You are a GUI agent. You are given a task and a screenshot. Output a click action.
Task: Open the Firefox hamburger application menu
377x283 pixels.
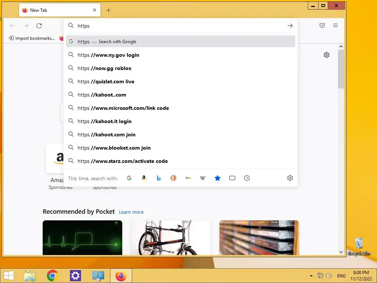(335, 25)
